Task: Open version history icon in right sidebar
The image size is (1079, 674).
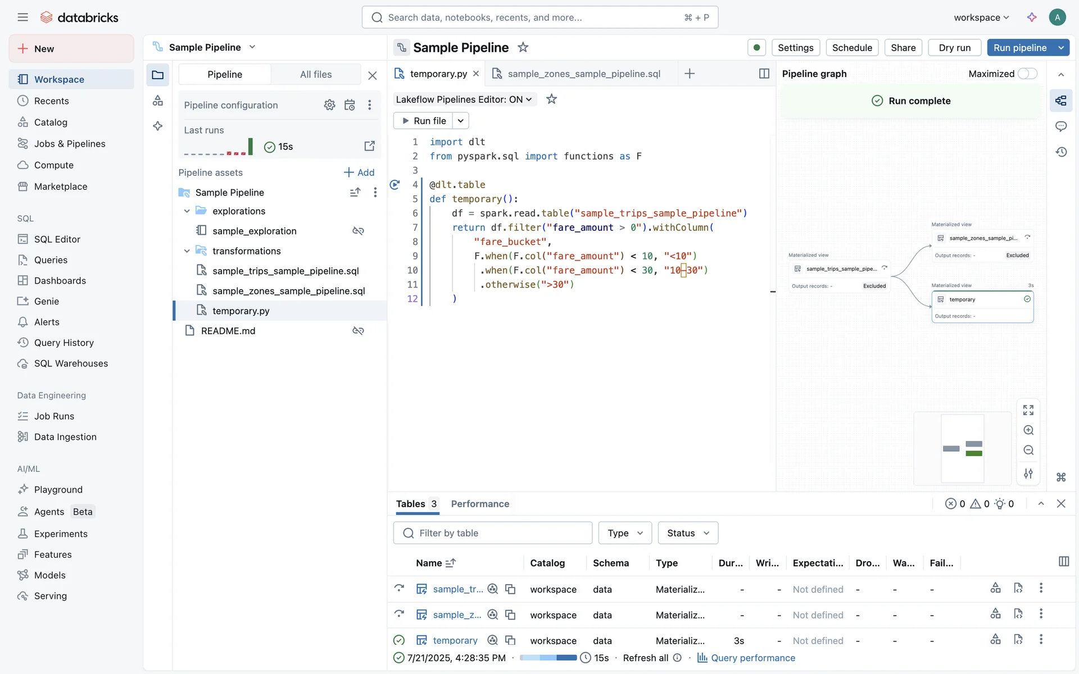Action: pos(1061,152)
